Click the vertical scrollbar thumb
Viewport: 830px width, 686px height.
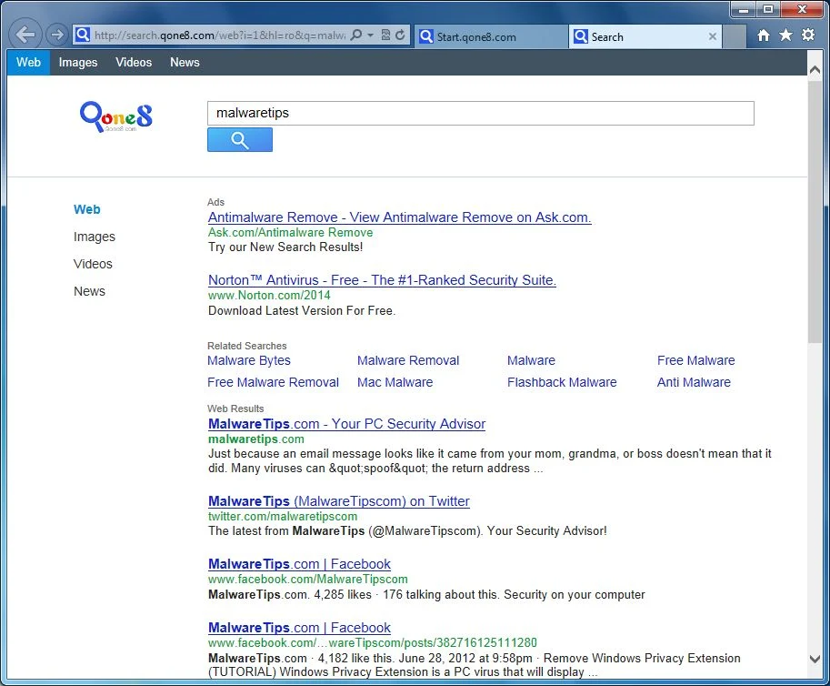[x=815, y=211]
